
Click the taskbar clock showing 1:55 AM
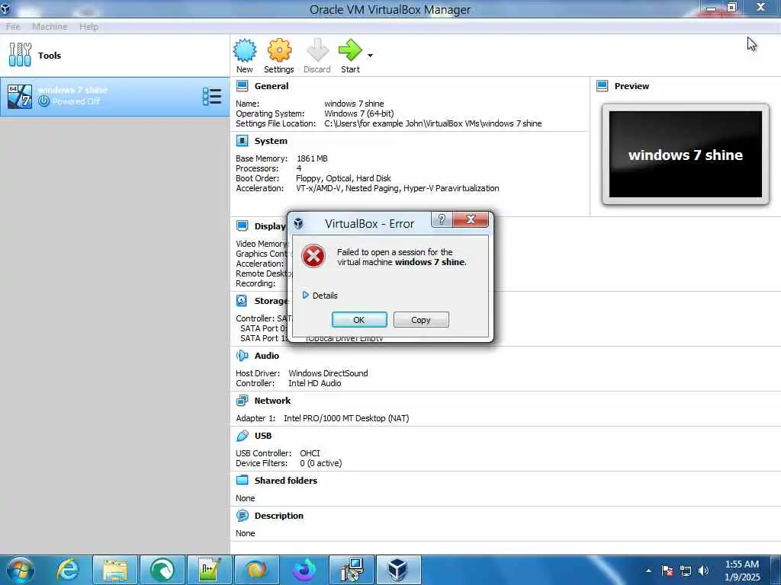pos(742,571)
